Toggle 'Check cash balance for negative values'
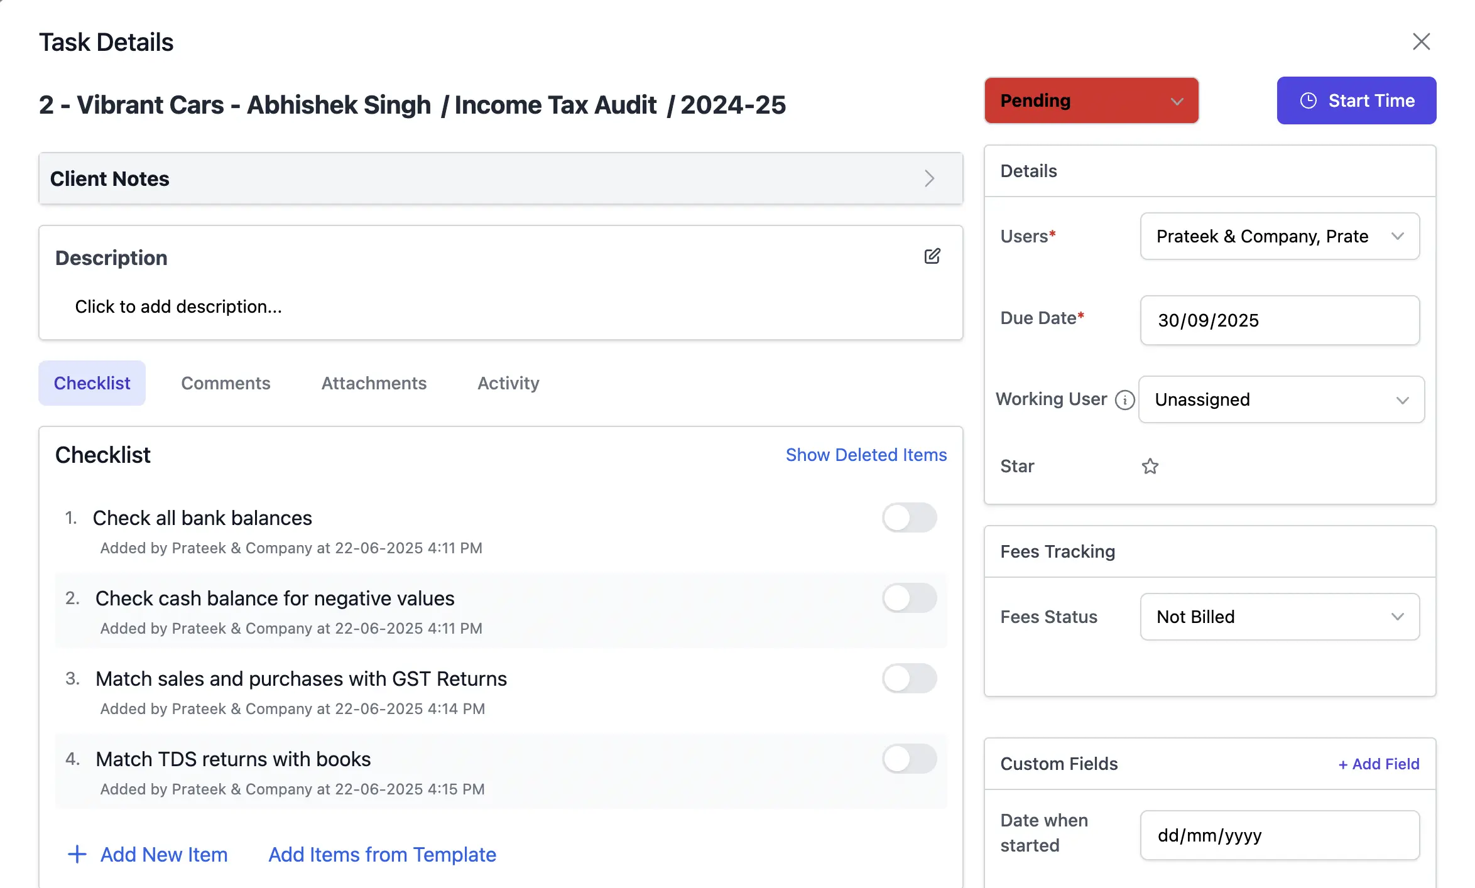Viewport: 1475px width, 888px height. coord(910,598)
